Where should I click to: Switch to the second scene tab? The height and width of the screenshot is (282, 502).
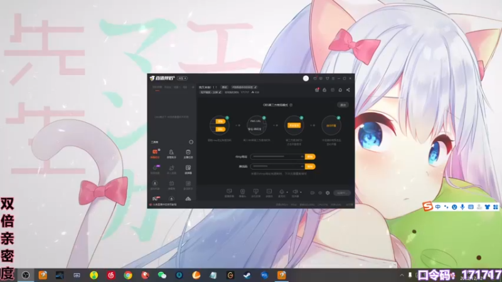(x=168, y=87)
